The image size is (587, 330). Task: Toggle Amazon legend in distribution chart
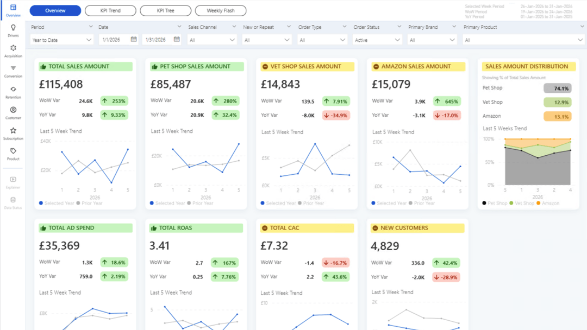(x=548, y=203)
